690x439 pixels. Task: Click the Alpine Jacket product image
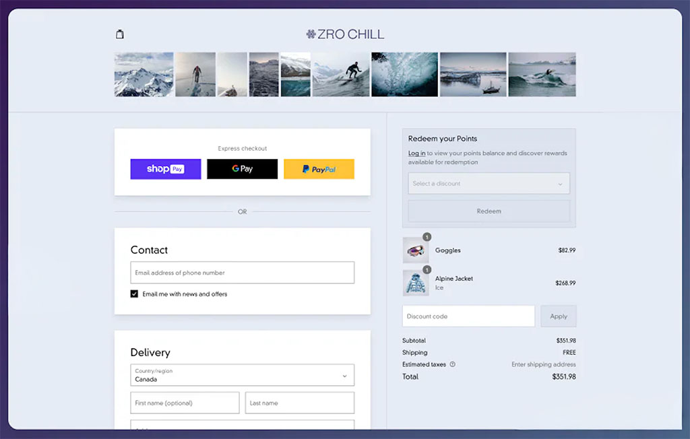(416, 283)
